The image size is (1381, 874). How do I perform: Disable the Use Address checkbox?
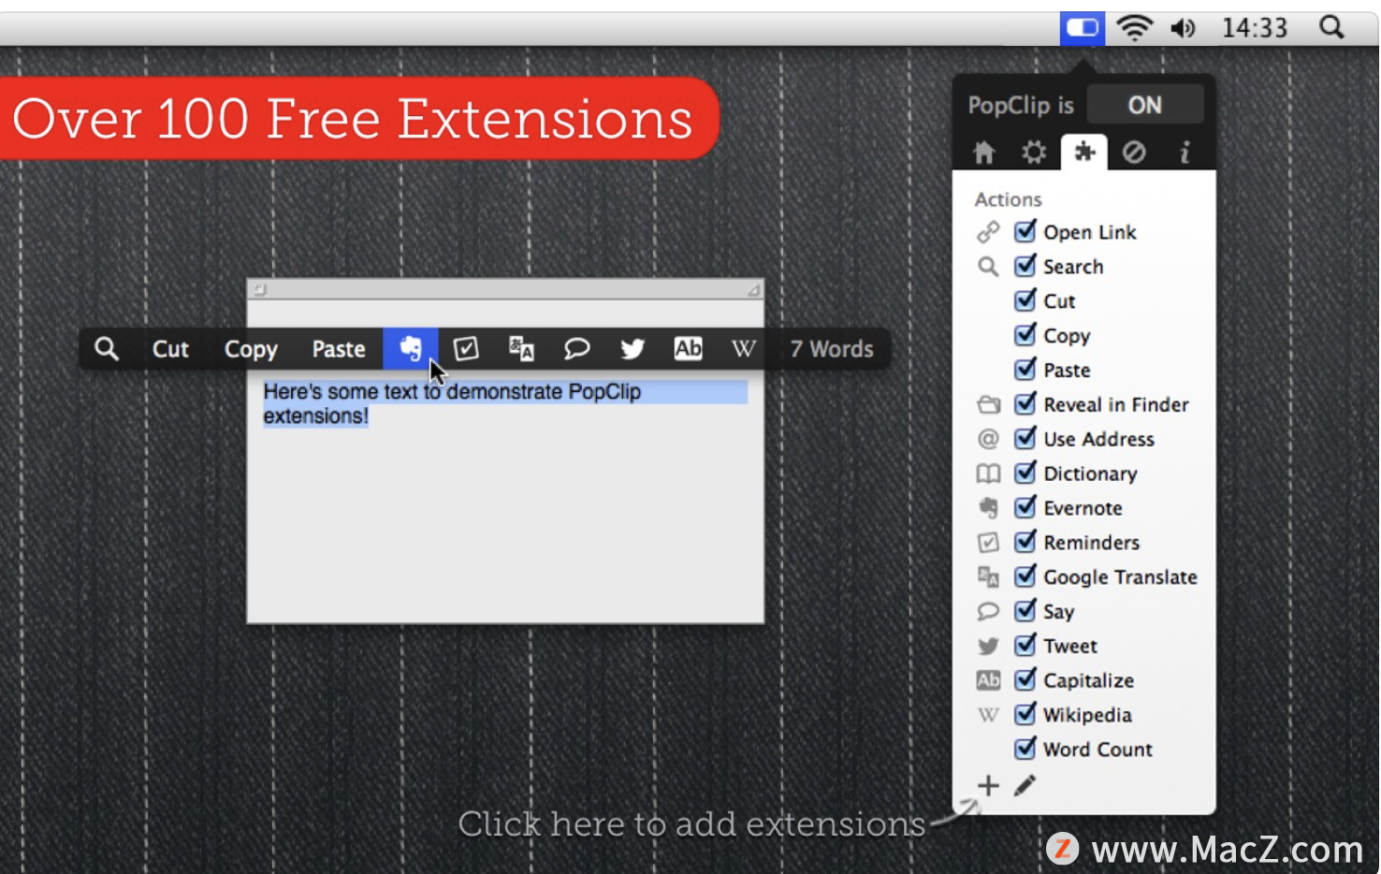click(1025, 438)
